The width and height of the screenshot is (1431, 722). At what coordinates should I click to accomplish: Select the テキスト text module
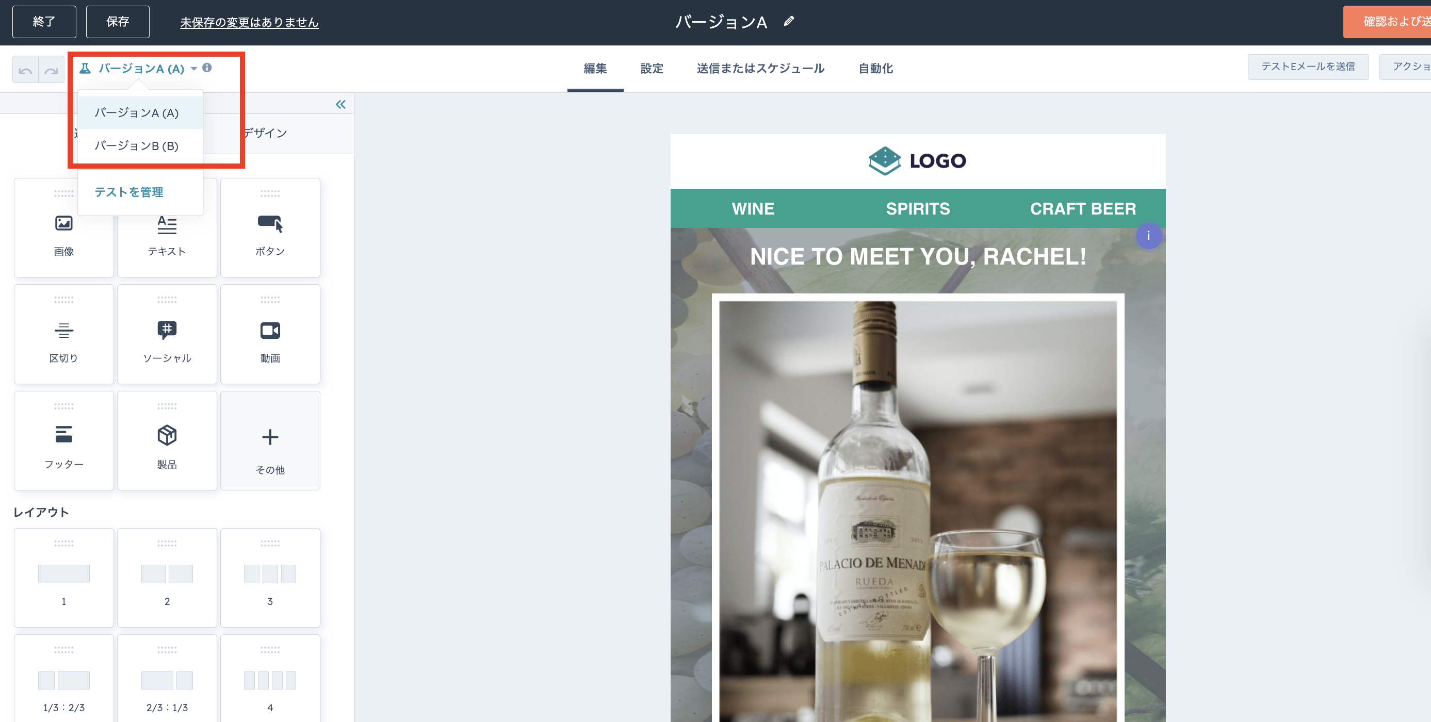pyautogui.click(x=167, y=228)
